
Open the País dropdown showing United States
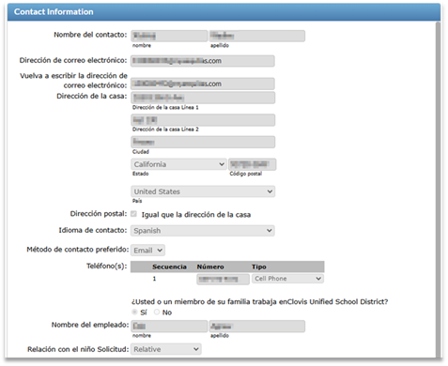tap(203, 191)
